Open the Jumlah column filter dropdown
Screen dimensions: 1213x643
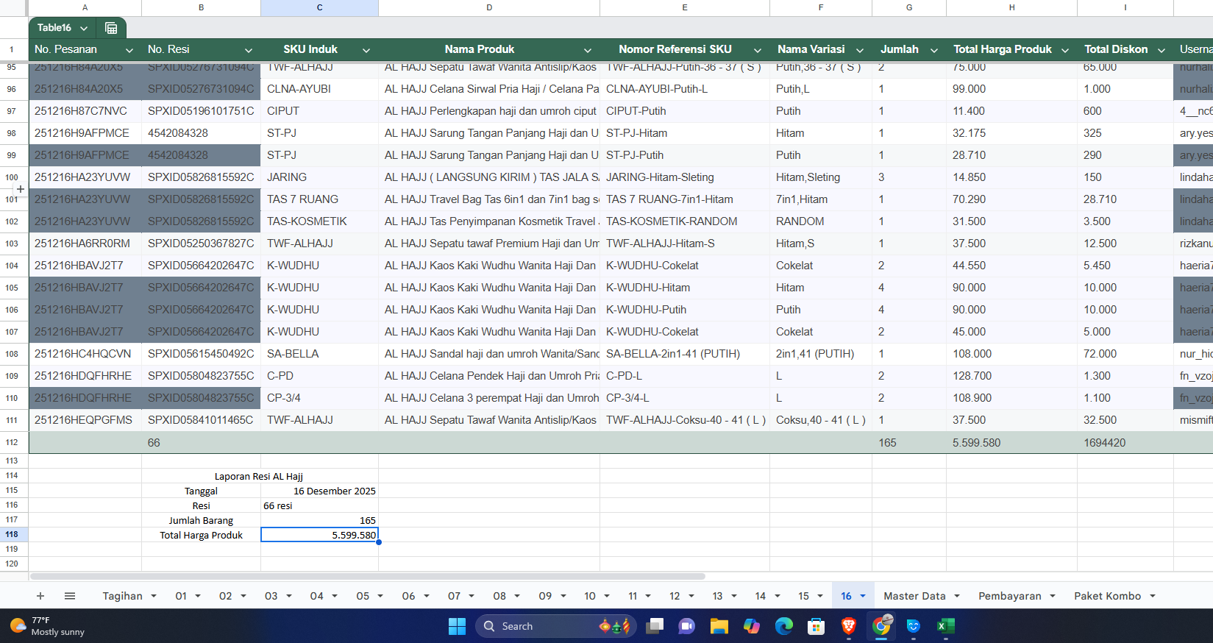point(933,50)
